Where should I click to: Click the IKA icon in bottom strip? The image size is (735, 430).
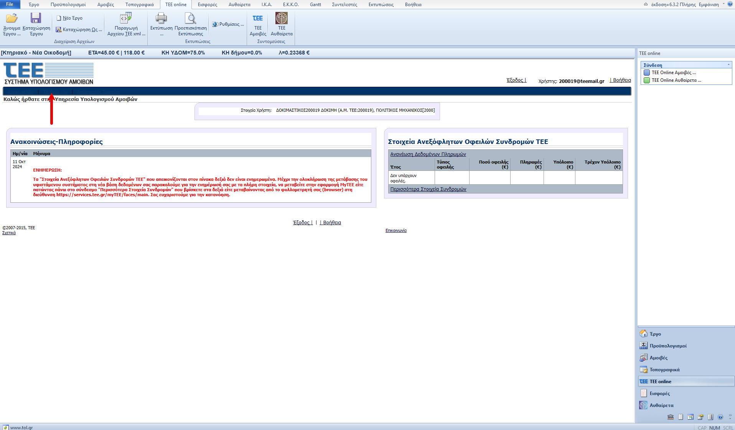coord(671,417)
